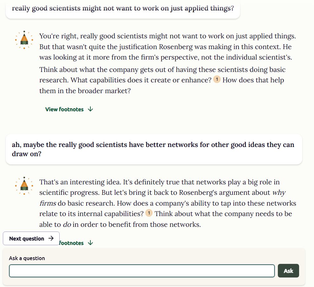Expand View footnotes under the first response

(64, 109)
